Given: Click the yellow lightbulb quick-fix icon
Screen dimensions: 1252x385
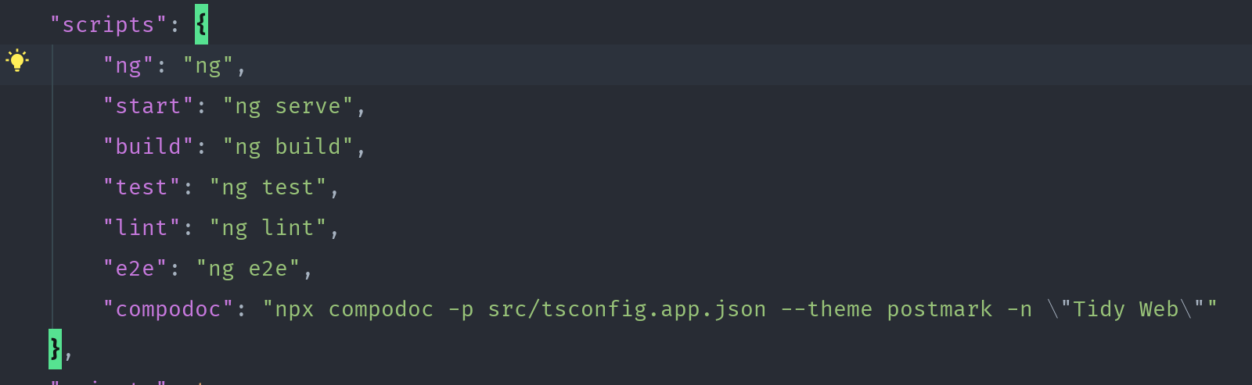Looking at the screenshot, I should coord(17,61).
